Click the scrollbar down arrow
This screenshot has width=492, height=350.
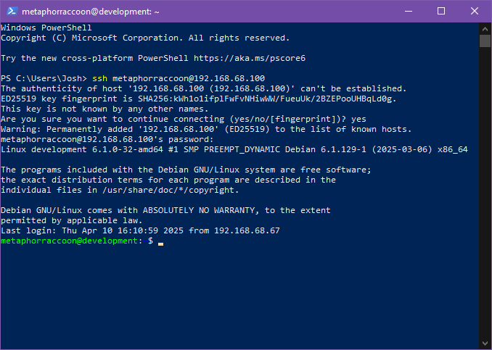click(485, 343)
